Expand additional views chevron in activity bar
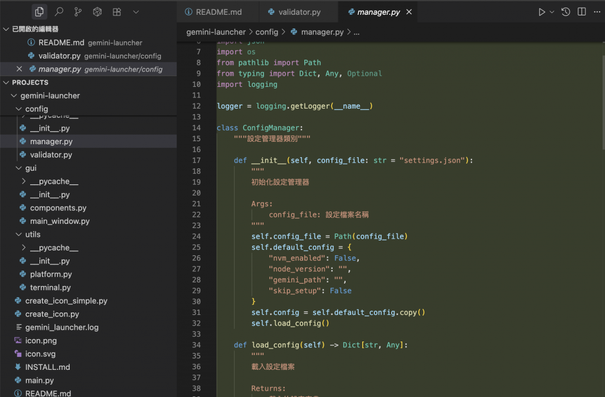Image resolution: width=605 pixels, height=397 pixels. point(136,12)
